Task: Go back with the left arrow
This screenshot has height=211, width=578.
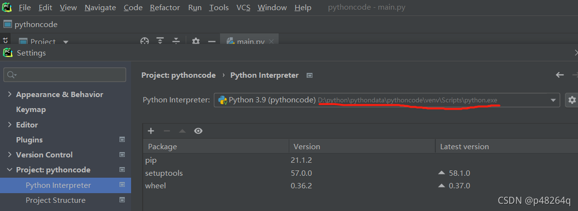Action: coord(560,75)
